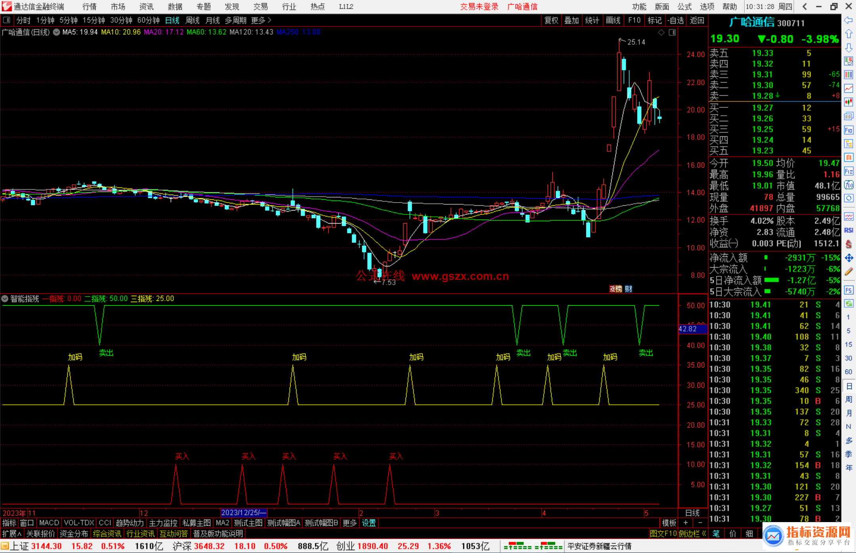Open the 复权 adjustment dropdown
Image resolution: width=856 pixels, height=553 pixels.
(551, 20)
